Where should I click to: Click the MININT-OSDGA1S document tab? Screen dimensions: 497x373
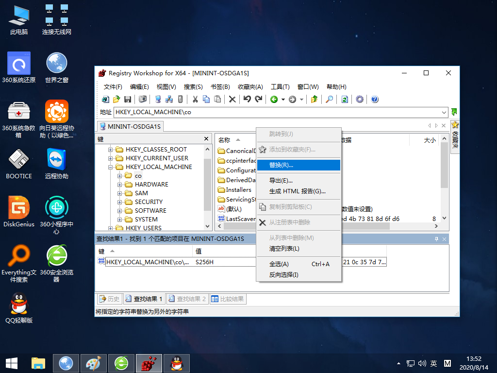pyautogui.click(x=130, y=127)
